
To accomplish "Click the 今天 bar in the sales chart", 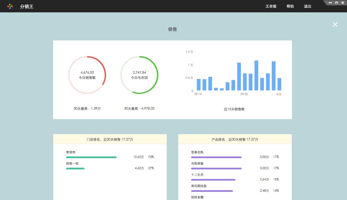I will [279, 84].
